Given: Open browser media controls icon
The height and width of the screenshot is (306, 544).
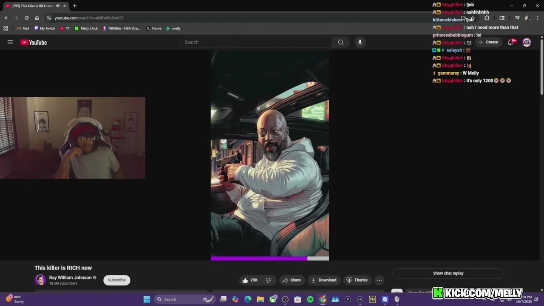Looking at the screenshot, I should click(517, 18).
